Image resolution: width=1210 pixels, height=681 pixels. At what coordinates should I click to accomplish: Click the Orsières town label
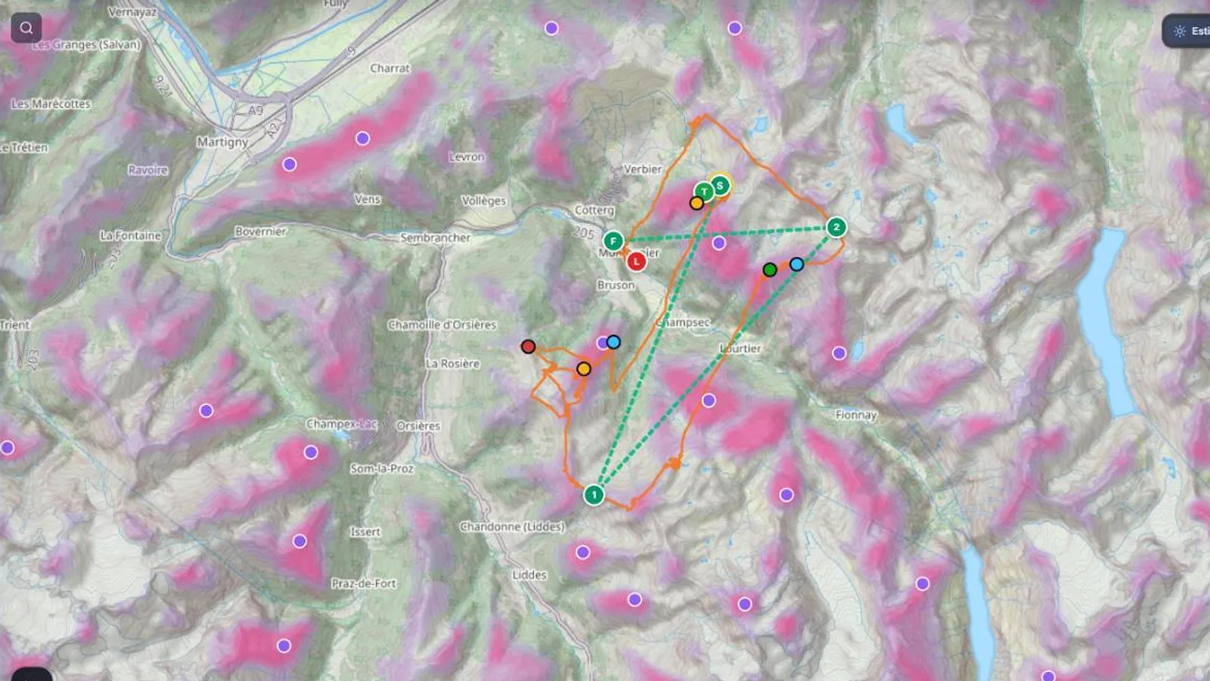pos(418,426)
